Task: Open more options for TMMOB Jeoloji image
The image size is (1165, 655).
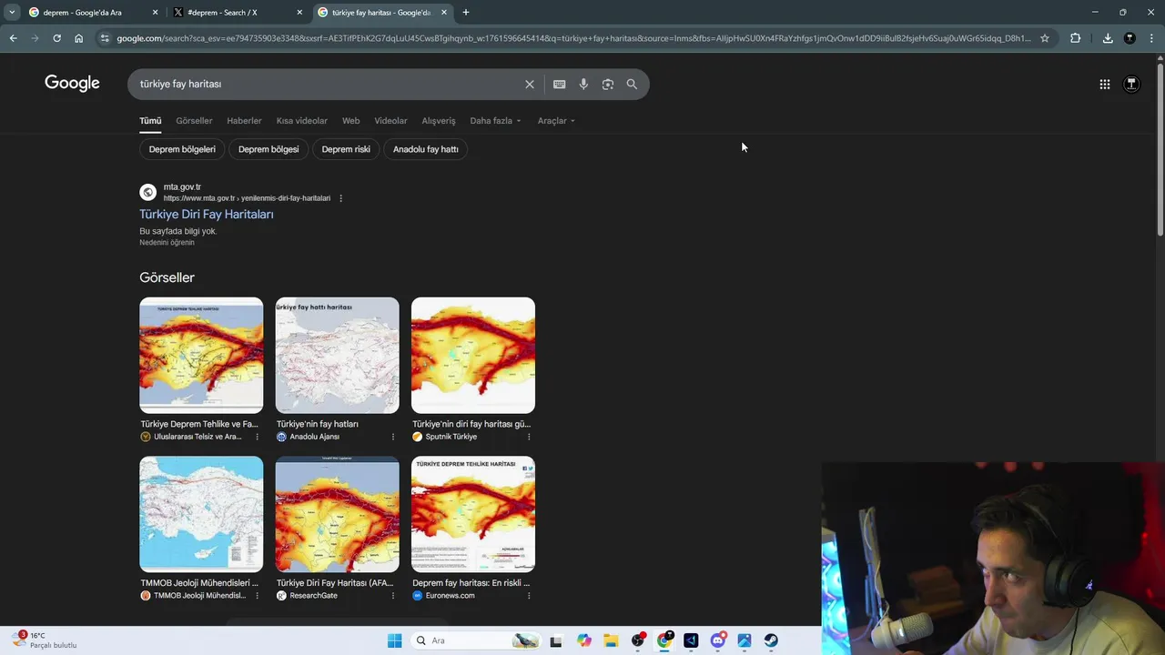Action: tap(257, 596)
